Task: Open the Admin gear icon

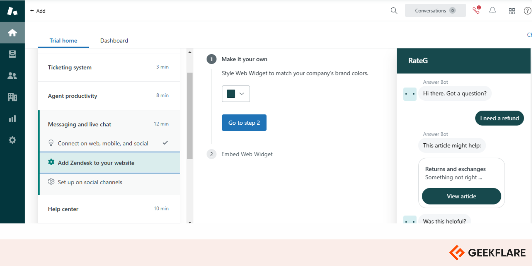Action: (12, 140)
